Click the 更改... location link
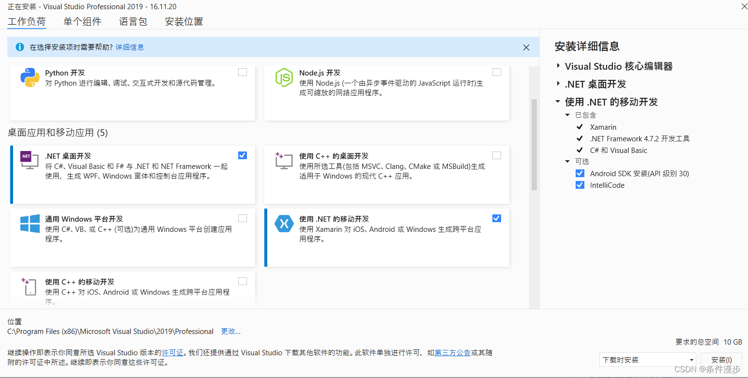This screenshot has height=378, width=748. click(231, 332)
